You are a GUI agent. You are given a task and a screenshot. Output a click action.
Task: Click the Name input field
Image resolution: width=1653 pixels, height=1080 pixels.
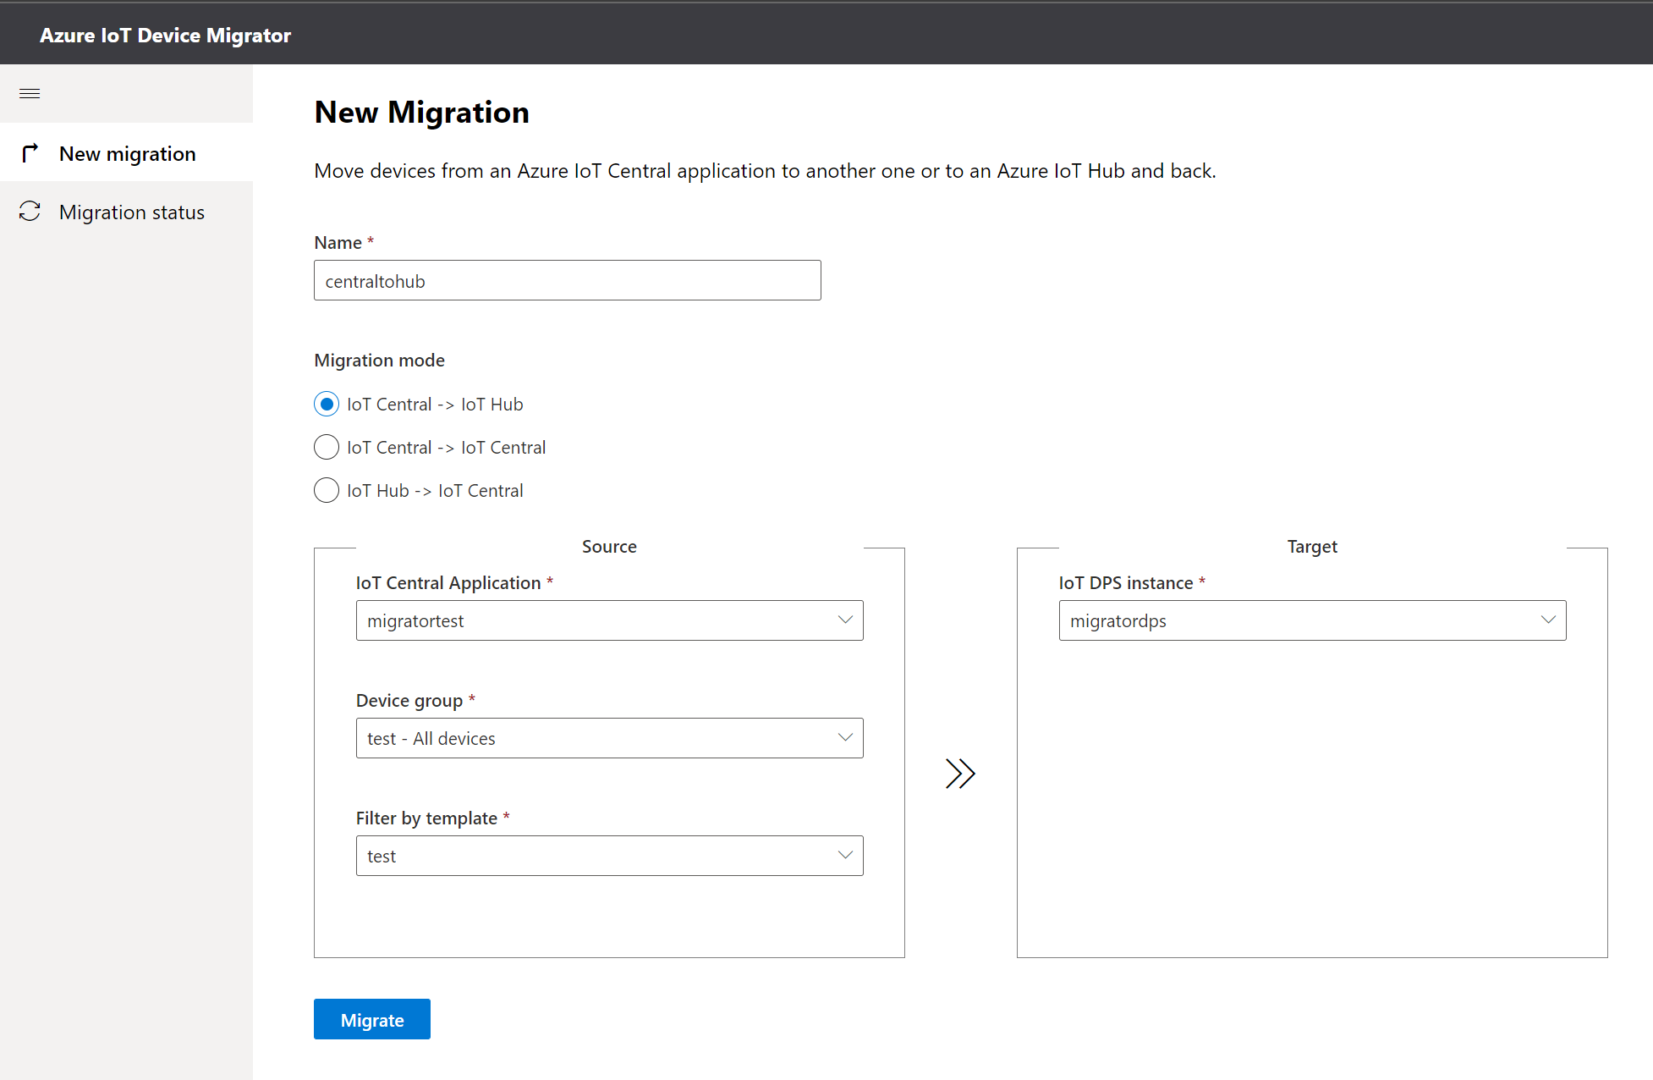(x=567, y=280)
